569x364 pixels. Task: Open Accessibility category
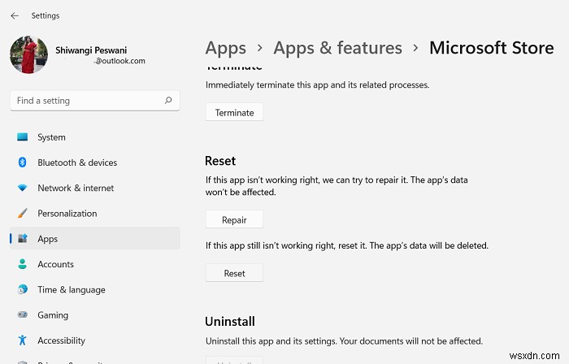point(61,340)
